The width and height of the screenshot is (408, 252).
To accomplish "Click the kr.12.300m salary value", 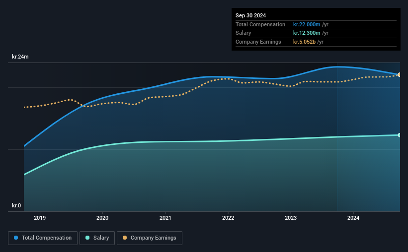I will (x=307, y=33).
